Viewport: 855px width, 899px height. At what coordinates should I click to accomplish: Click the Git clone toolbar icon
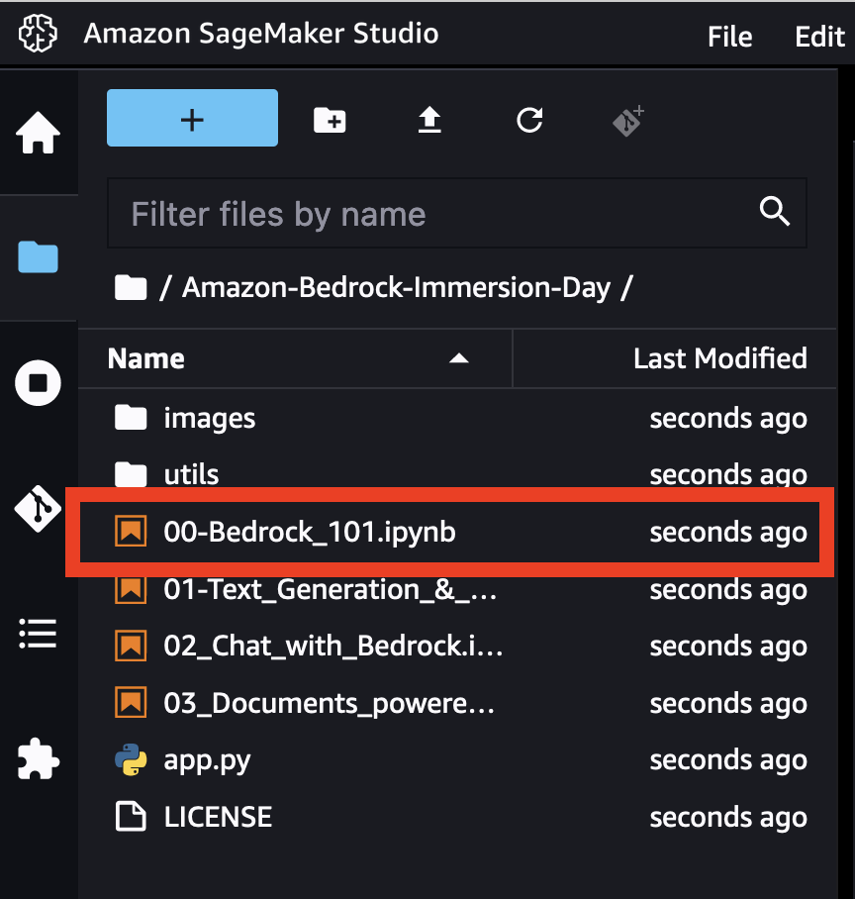point(628,121)
